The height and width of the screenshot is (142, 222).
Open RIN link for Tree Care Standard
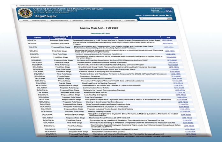coord(181,97)
